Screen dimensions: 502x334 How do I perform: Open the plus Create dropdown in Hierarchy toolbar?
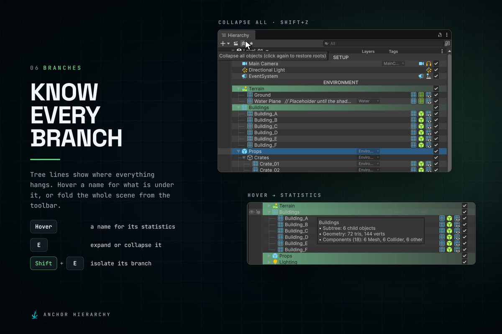pos(225,43)
